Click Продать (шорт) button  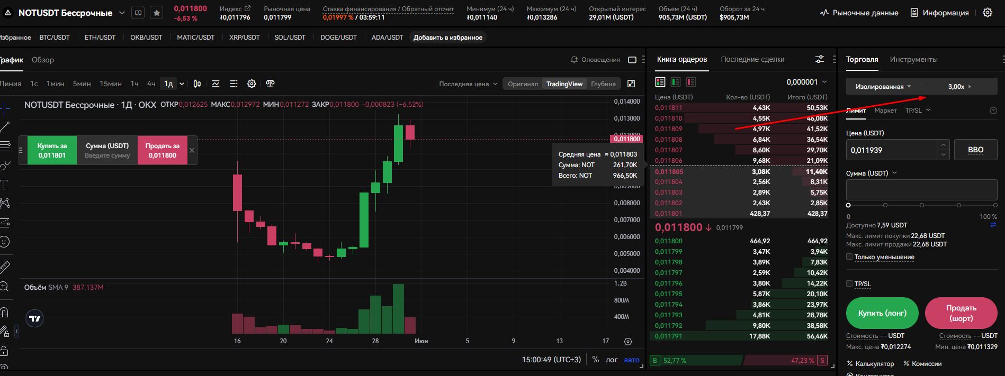[961, 313]
